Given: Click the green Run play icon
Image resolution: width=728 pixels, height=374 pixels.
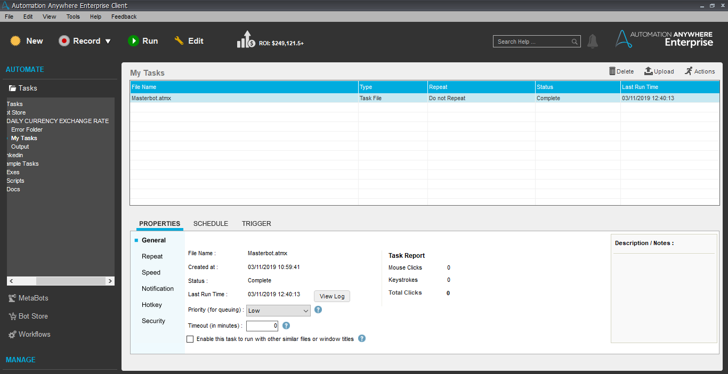Looking at the screenshot, I should [x=133, y=41].
